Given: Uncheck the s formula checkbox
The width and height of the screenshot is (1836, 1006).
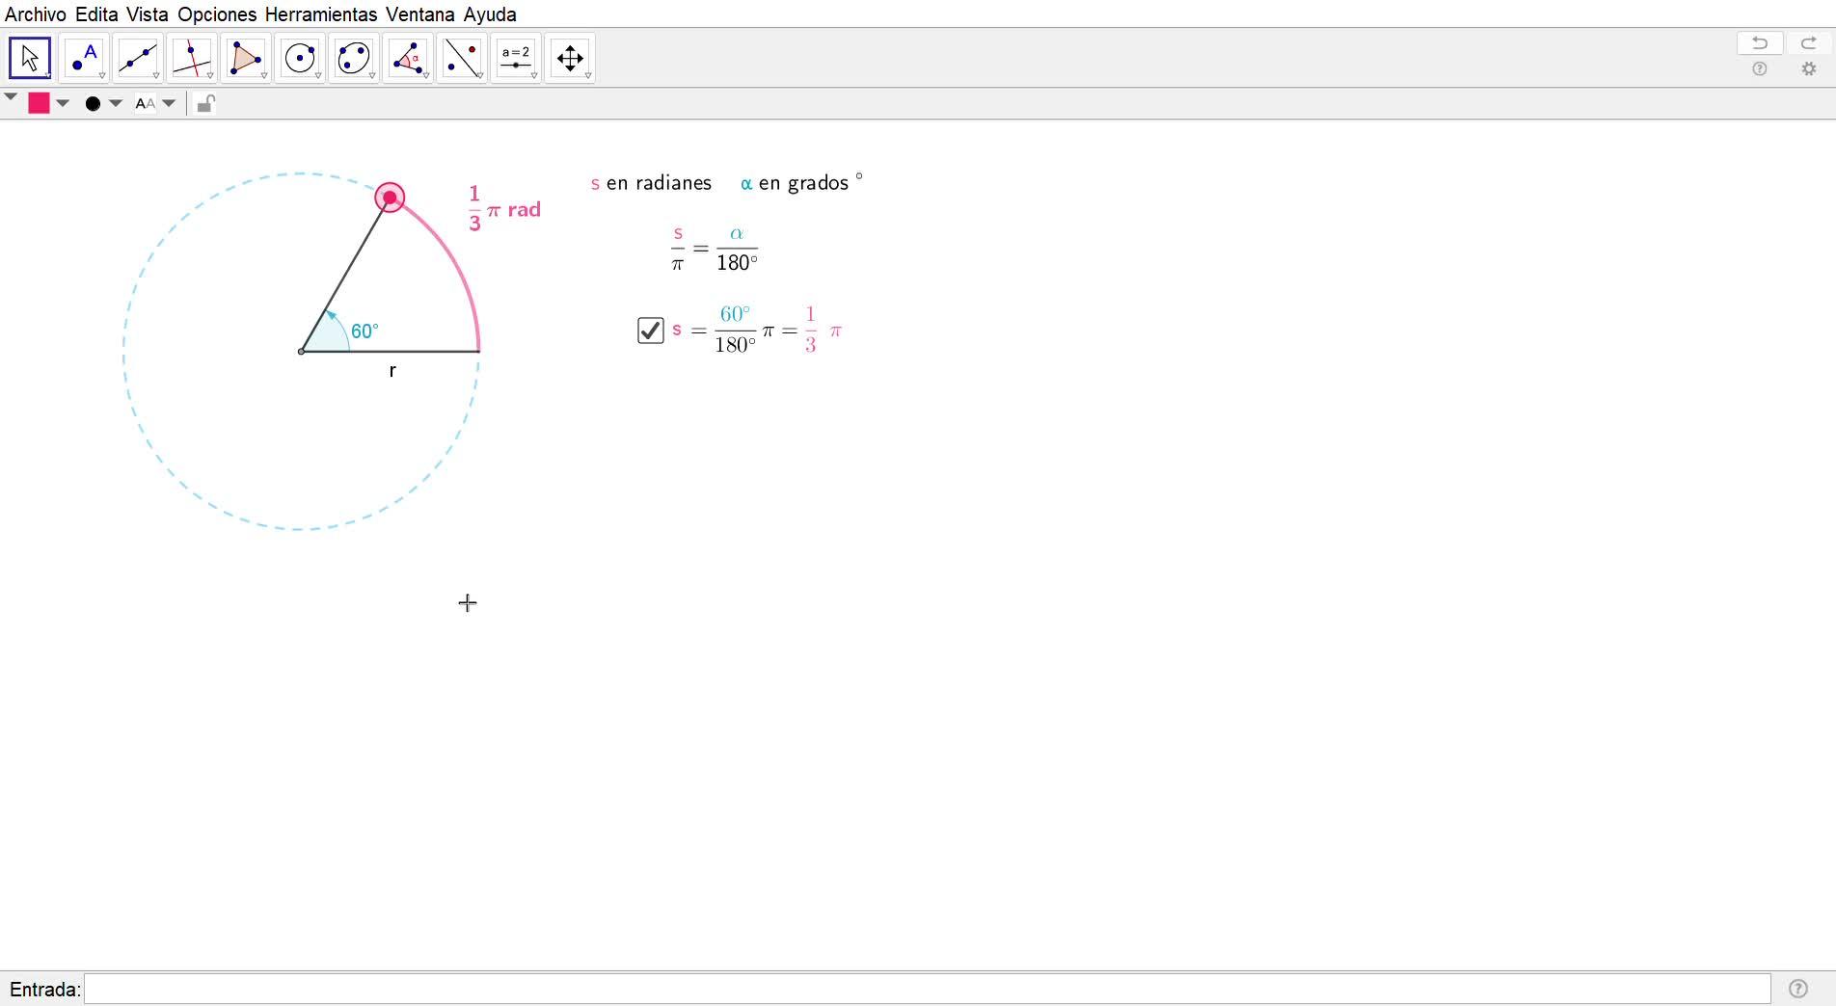Looking at the screenshot, I should [651, 331].
